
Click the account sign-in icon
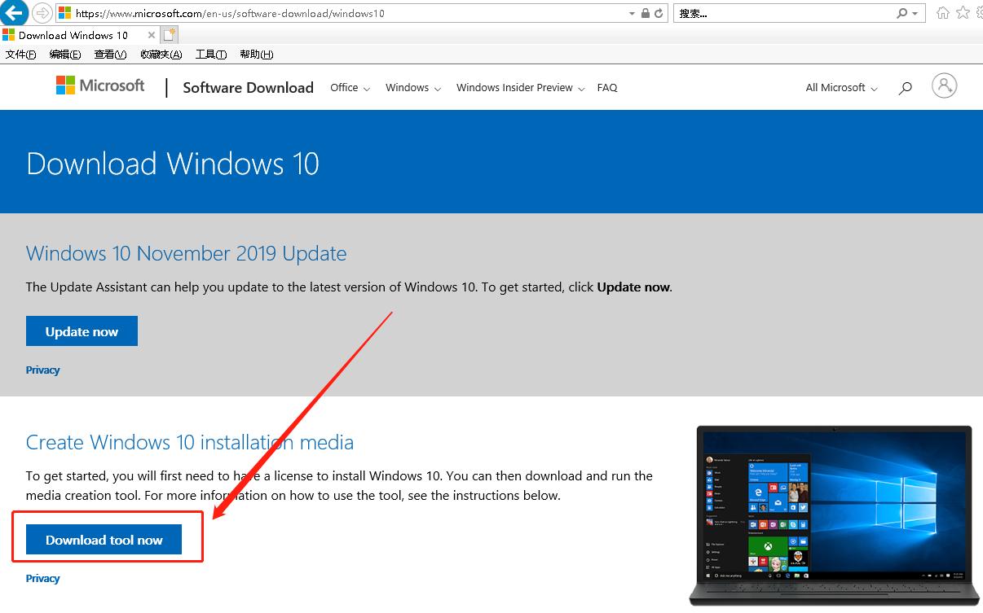pos(944,85)
